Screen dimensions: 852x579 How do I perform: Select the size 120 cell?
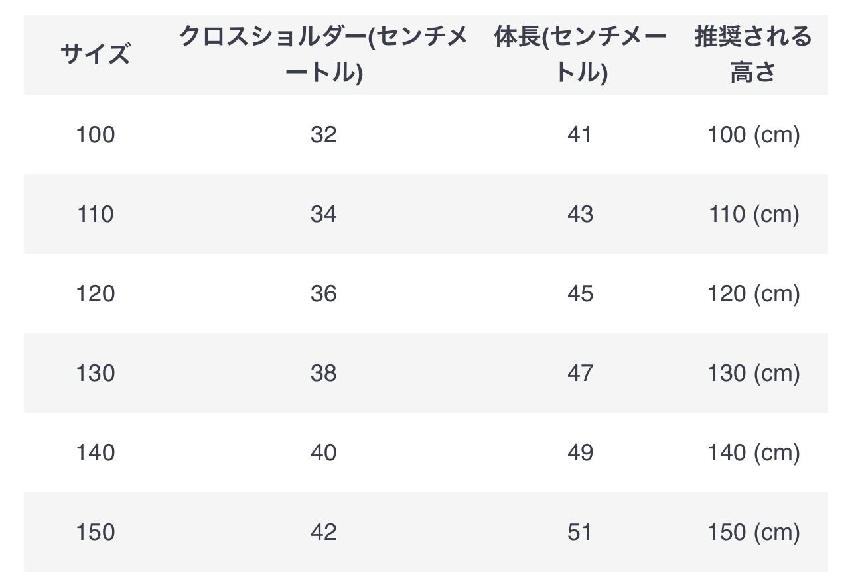[x=95, y=293]
